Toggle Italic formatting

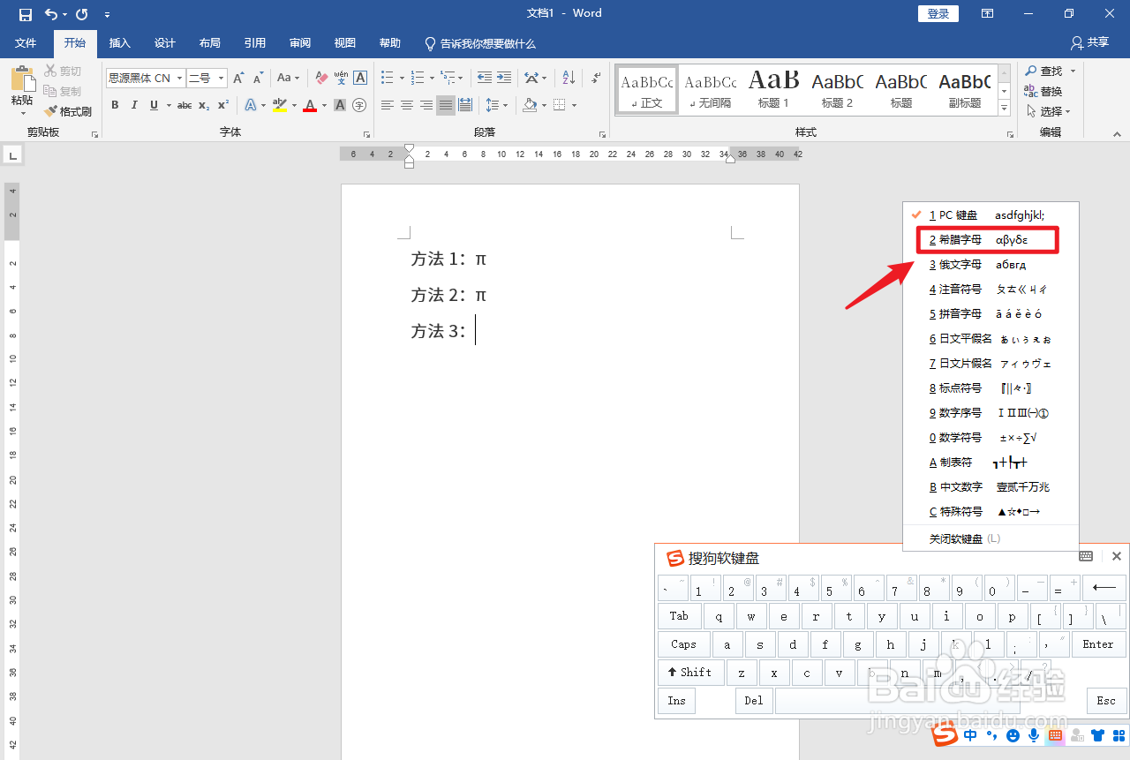134,105
